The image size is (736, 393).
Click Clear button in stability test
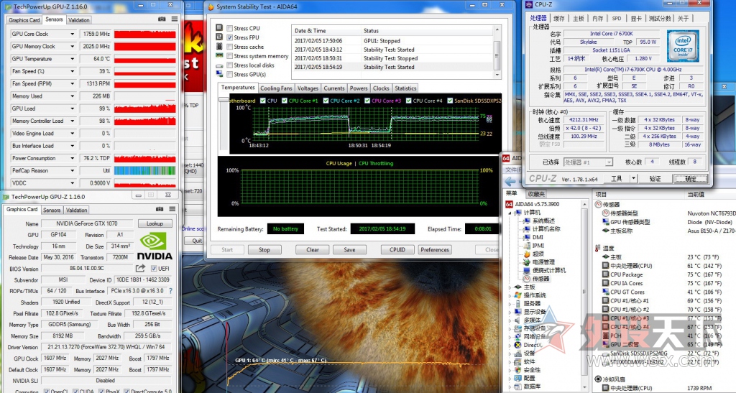[313, 250]
